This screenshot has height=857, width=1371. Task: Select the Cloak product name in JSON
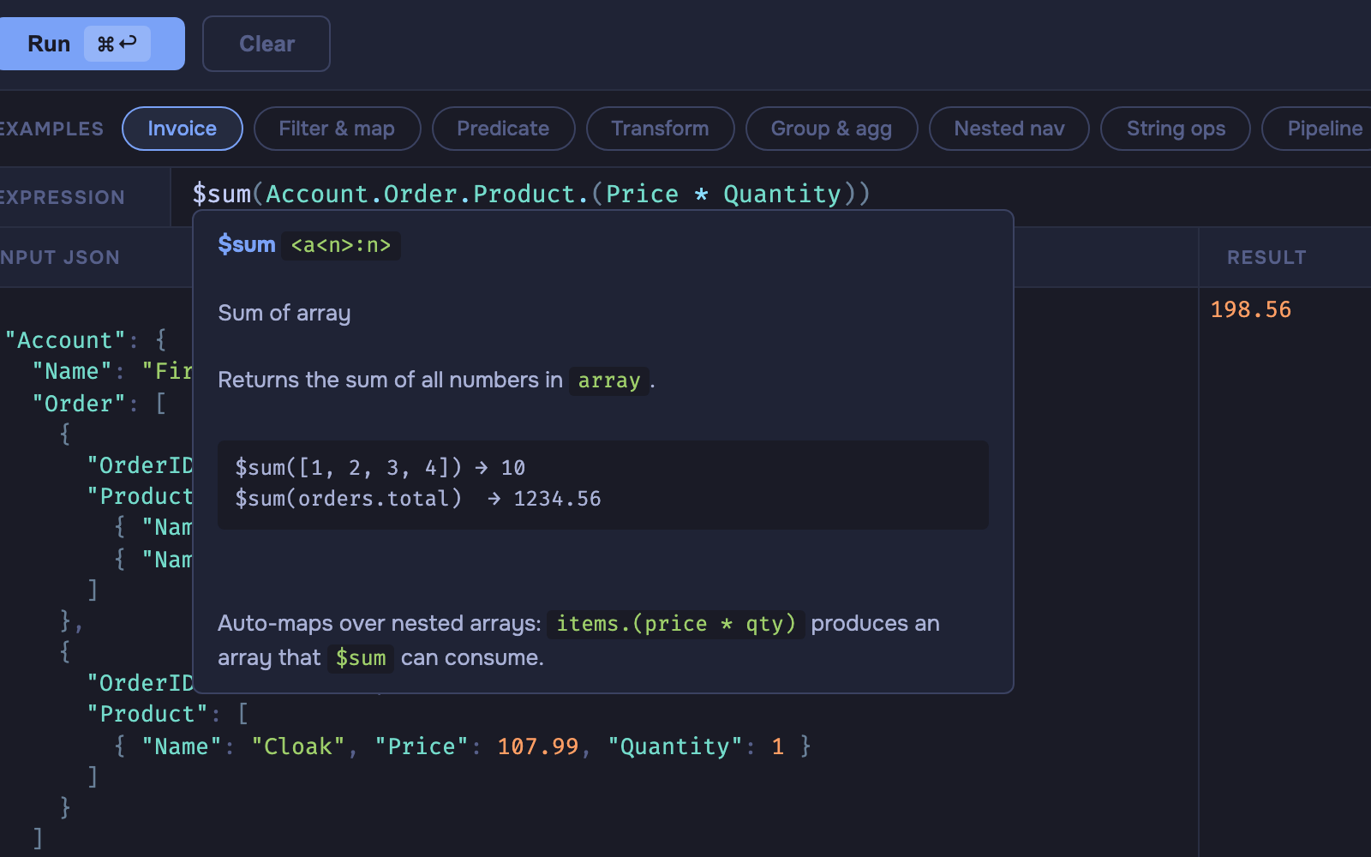[x=296, y=746]
